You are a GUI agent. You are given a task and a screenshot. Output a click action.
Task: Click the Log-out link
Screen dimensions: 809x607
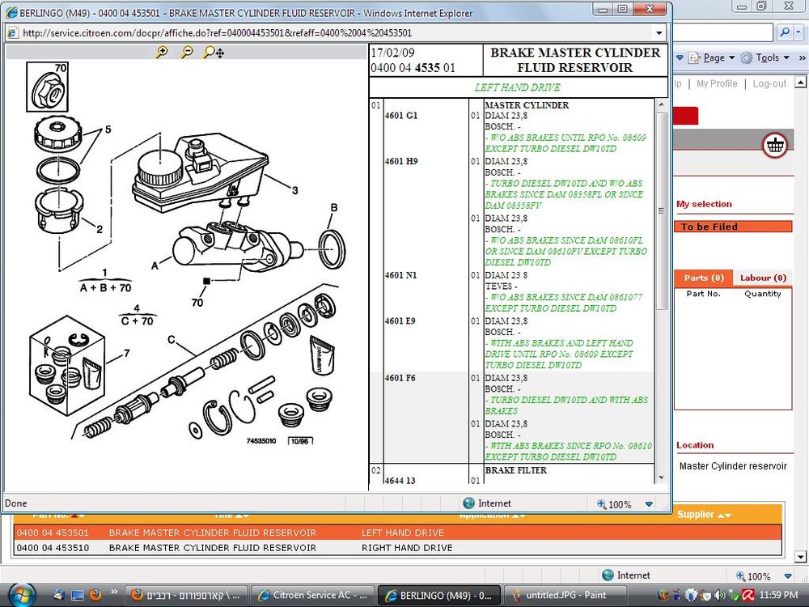tap(769, 83)
